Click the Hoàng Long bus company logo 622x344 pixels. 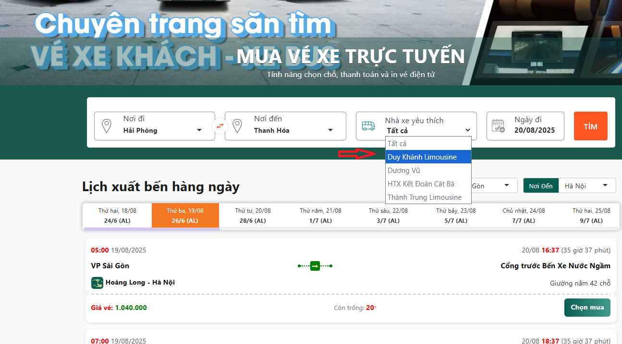pos(97,283)
